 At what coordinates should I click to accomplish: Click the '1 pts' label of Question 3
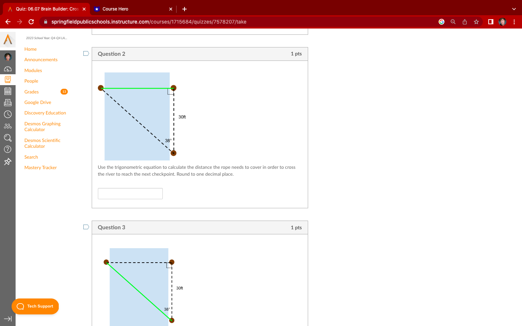(296, 227)
